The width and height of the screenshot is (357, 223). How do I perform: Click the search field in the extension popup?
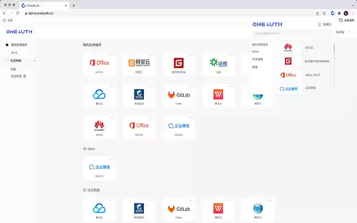point(292,33)
